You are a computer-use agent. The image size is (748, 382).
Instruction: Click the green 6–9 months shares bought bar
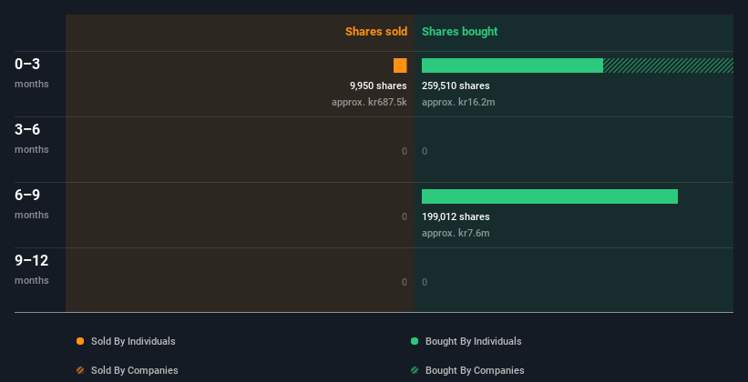click(549, 196)
